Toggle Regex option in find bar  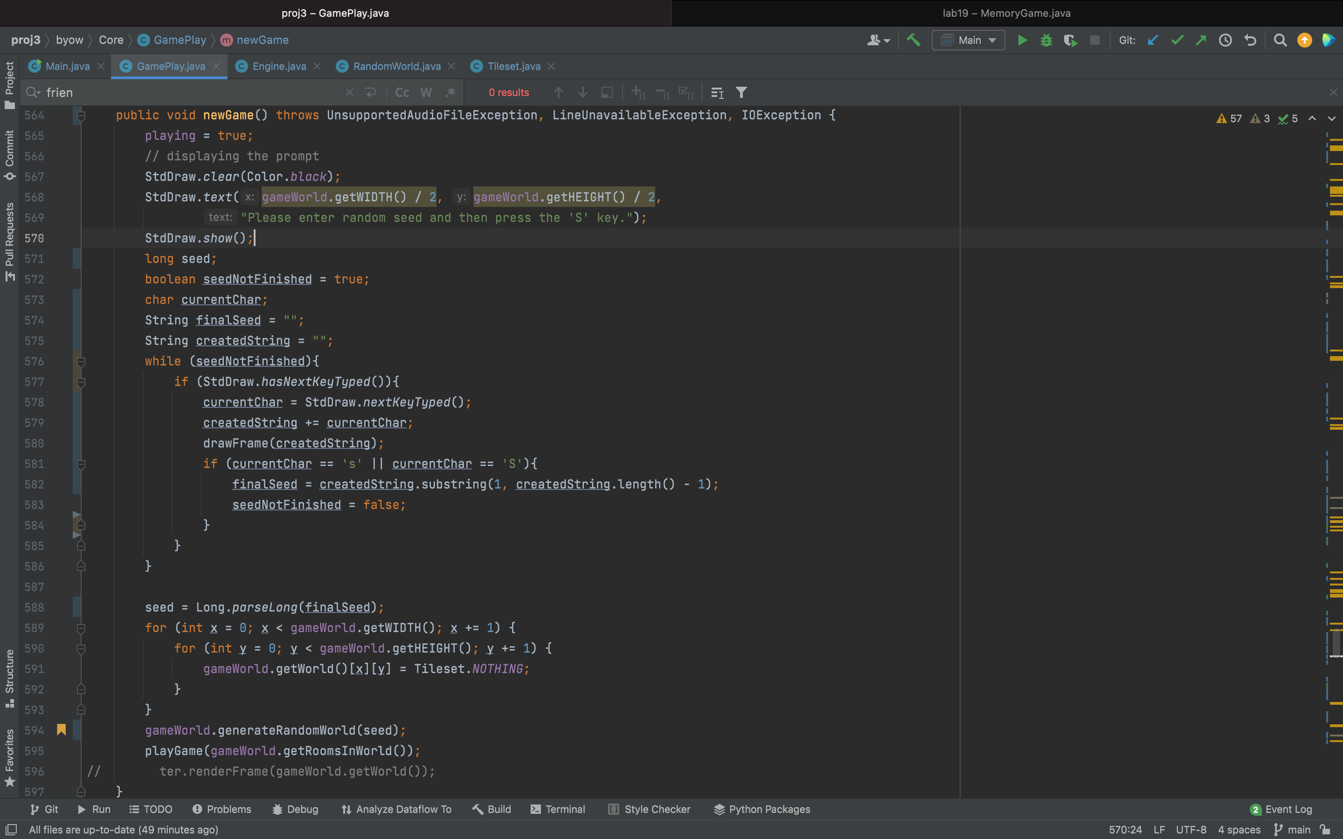tap(450, 93)
